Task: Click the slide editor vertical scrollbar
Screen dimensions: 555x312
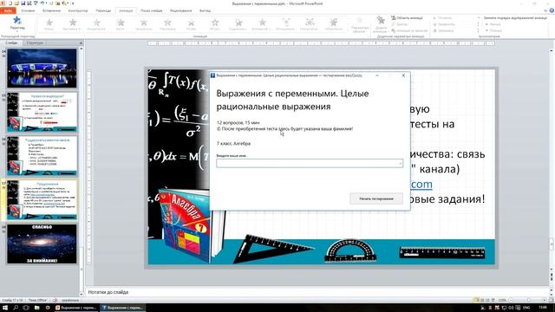Action: pyautogui.click(x=552, y=159)
